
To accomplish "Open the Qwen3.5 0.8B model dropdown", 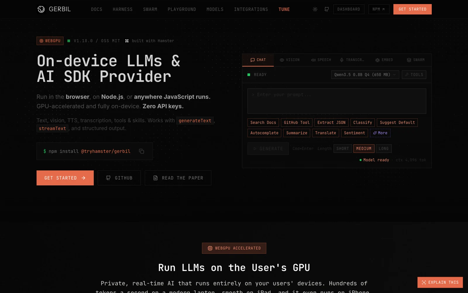I will [x=365, y=75].
